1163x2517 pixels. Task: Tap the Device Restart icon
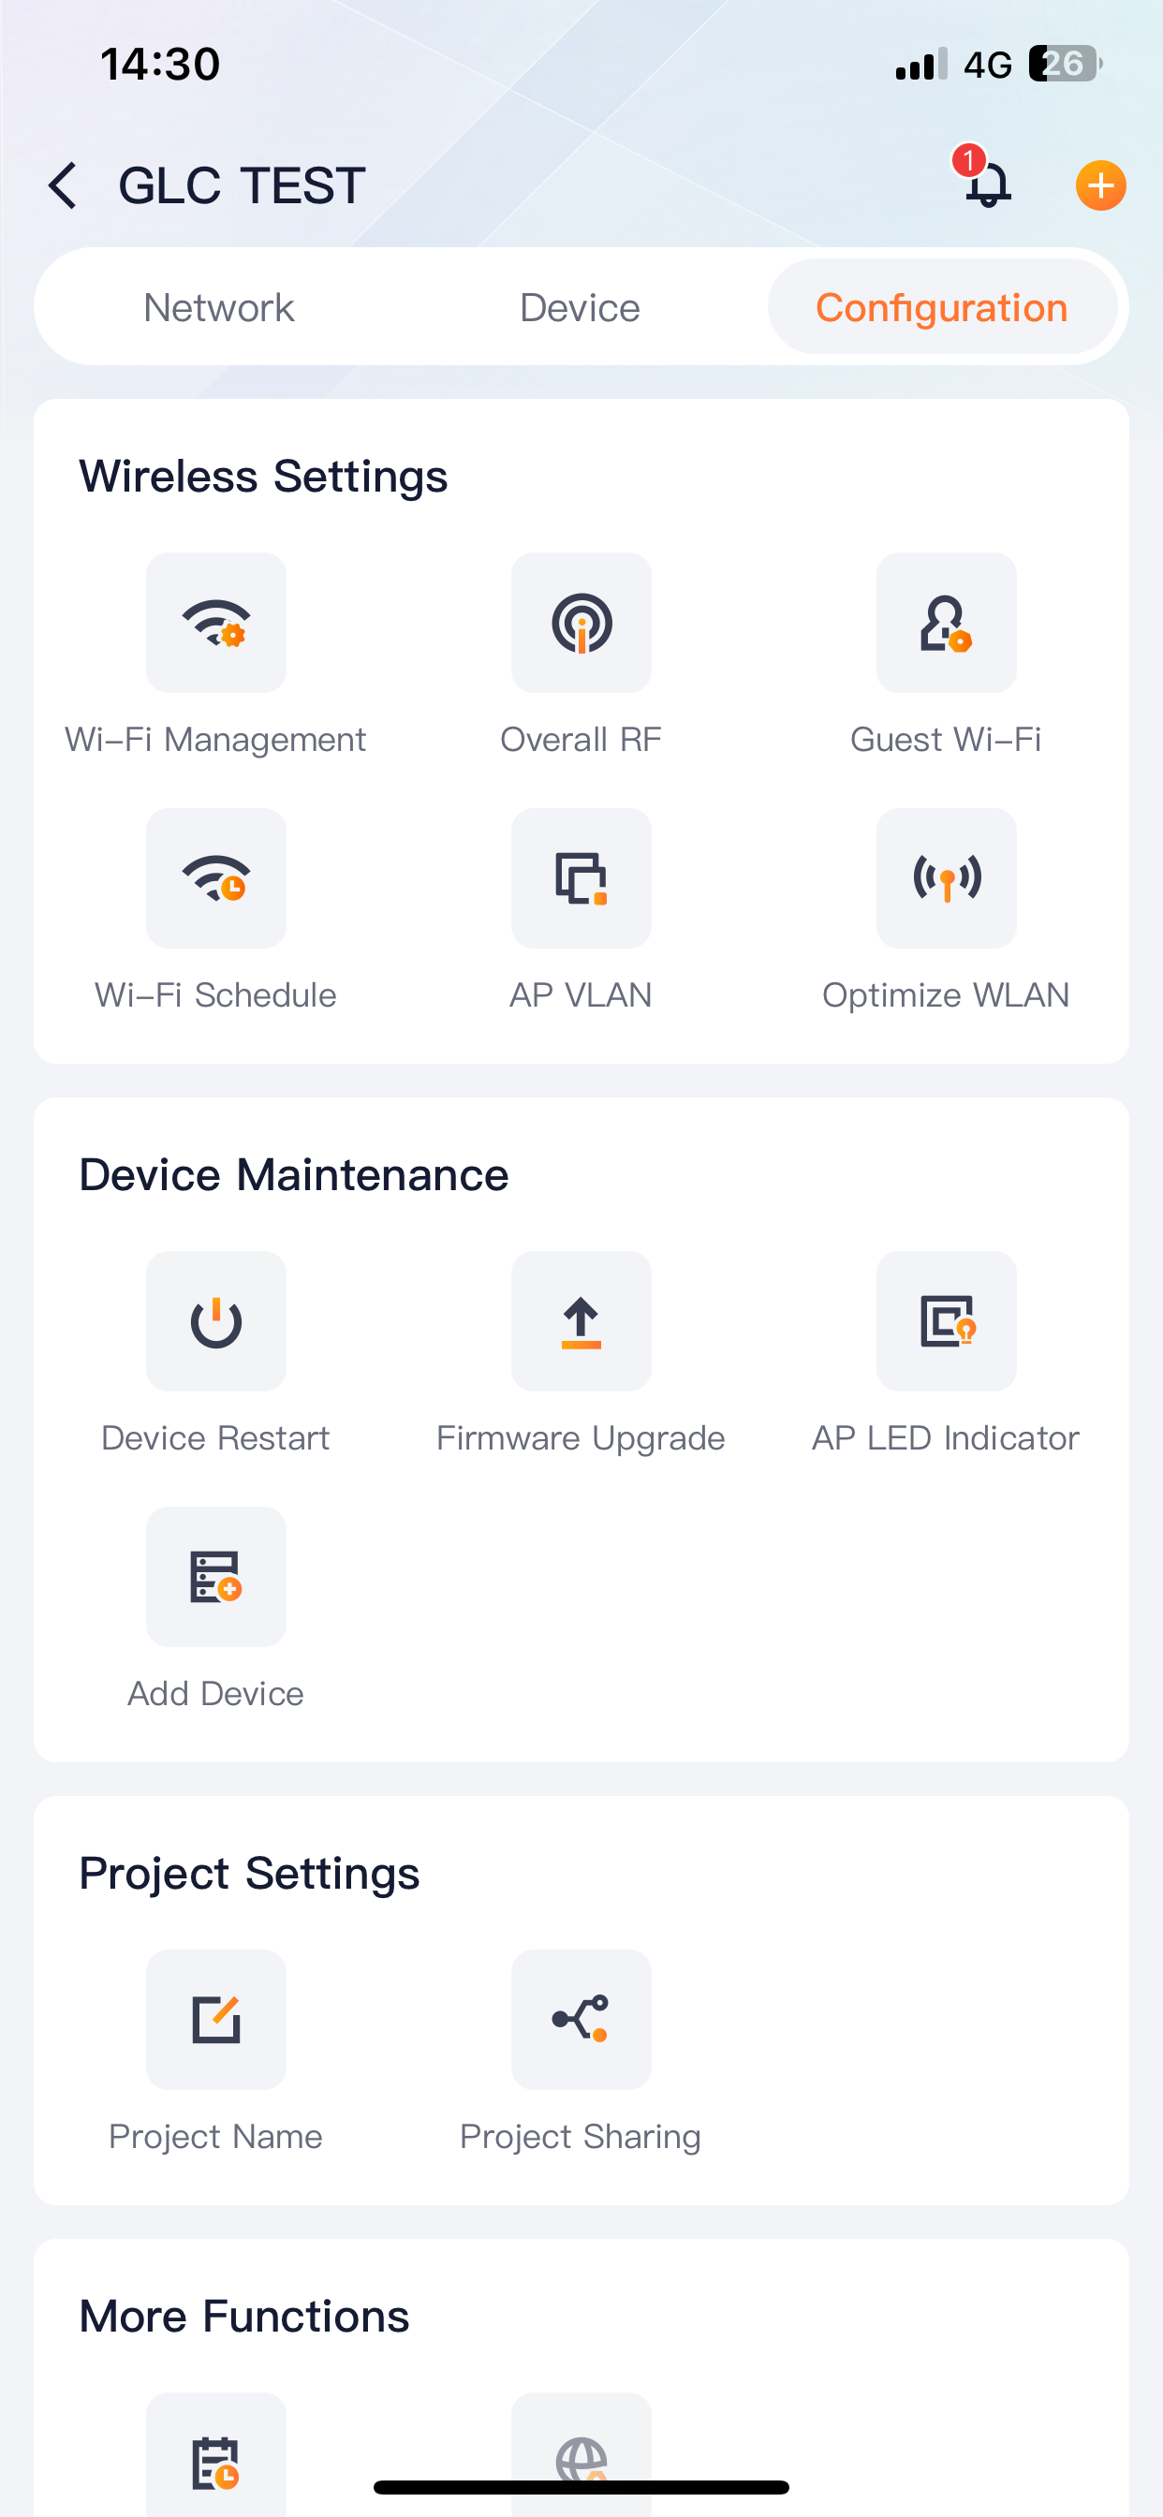point(216,1321)
